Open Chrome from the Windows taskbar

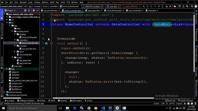[x=89, y=108]
